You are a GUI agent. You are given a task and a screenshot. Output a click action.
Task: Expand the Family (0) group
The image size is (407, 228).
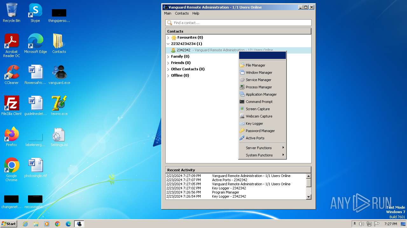pos(168,56)
